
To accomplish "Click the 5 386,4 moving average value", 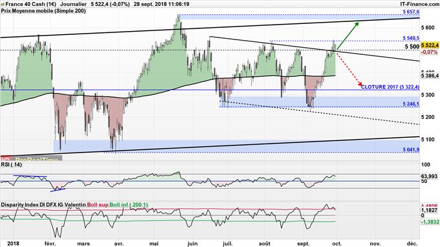I will (430, 76).
